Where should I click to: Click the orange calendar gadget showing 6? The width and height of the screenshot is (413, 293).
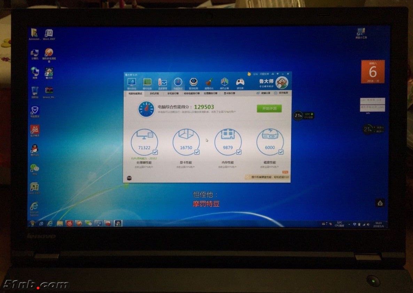point(373,72)
